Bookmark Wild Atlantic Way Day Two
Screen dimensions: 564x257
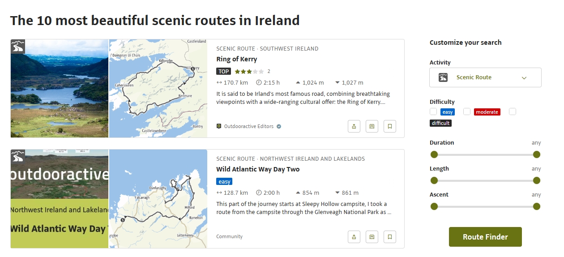pos(390,236)
